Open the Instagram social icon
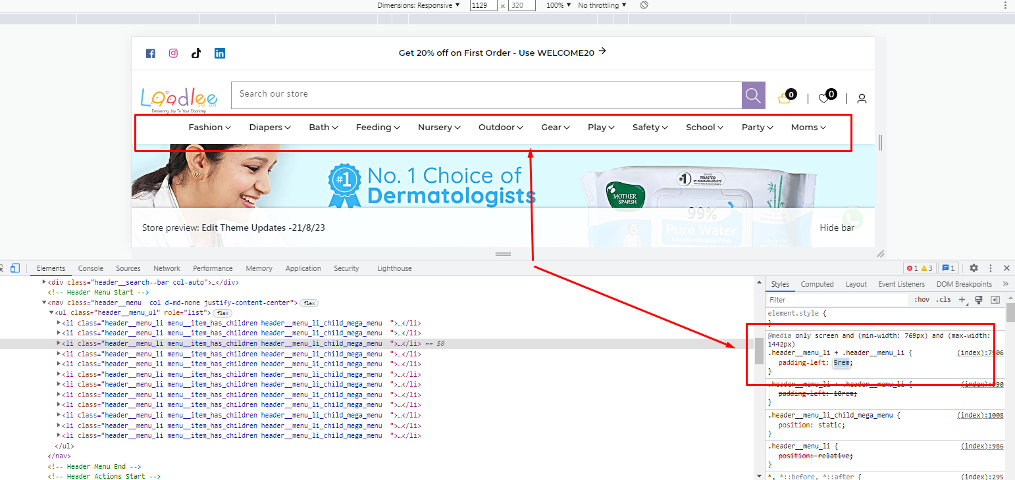The height and width of the screenshot is (480, 1015). 173,53
